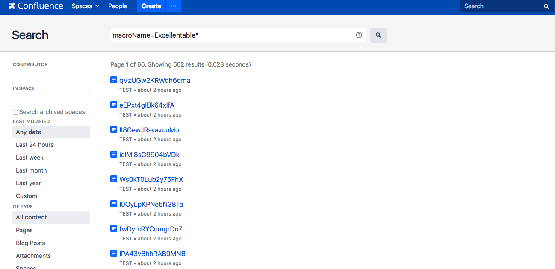Expand the Spaces dropdown menu
This screenshot has width=555, height=269.
coord(85,6)
